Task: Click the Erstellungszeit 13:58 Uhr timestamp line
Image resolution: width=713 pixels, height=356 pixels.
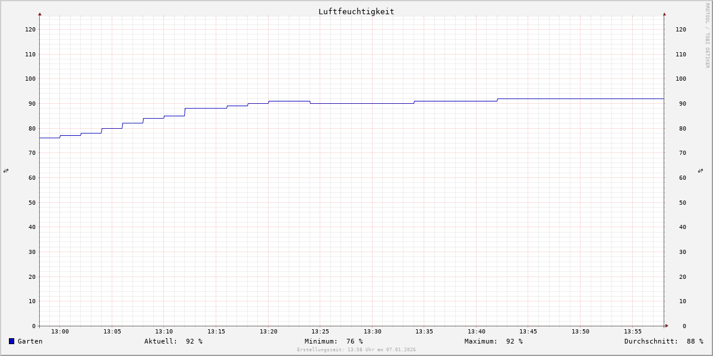Action: (356, 349)
